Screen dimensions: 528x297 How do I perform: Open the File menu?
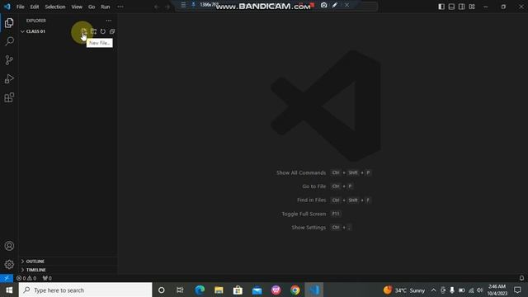[x=20, y=7]
